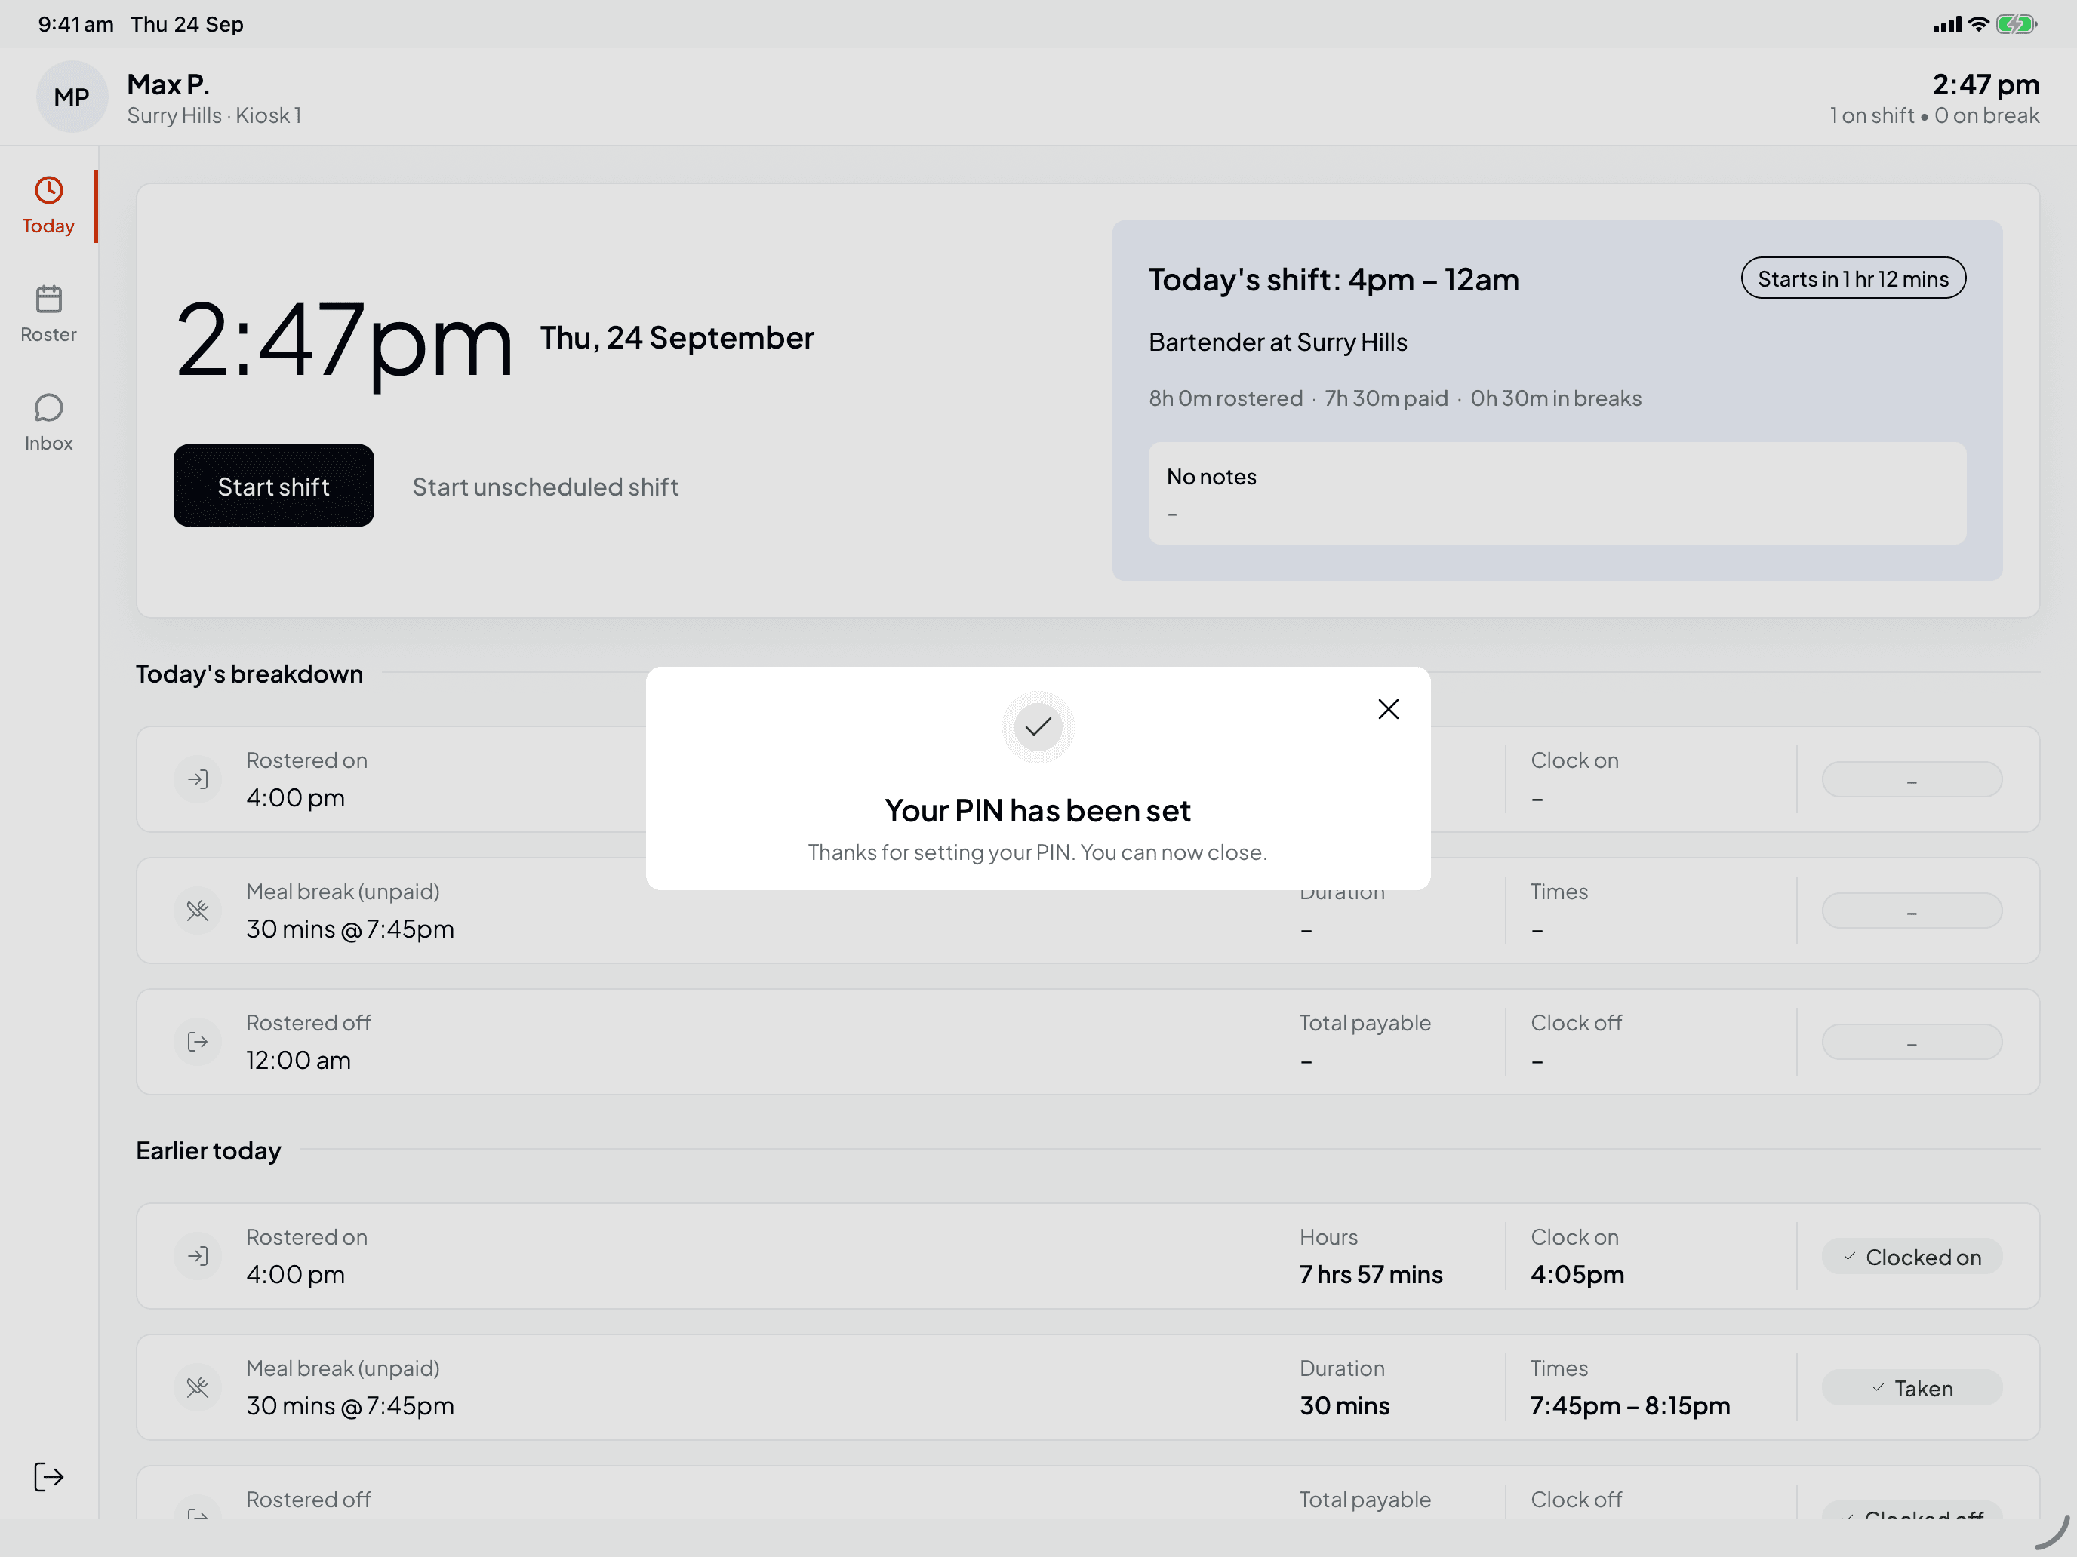Click the No notes field in shift card
The width and height of the screenshot is (2077, 1557).
(x=1557, y=493)
